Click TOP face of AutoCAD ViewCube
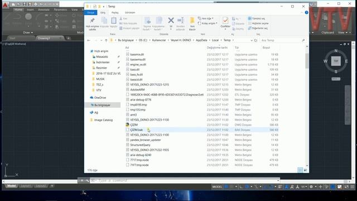357x201 pixels. point(336,61)
